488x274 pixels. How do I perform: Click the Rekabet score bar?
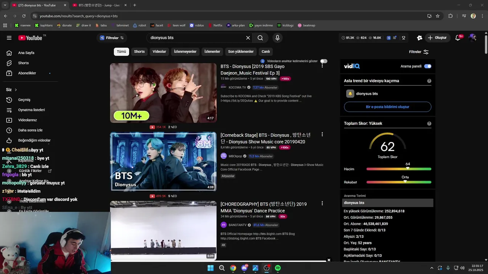point(399,182)
